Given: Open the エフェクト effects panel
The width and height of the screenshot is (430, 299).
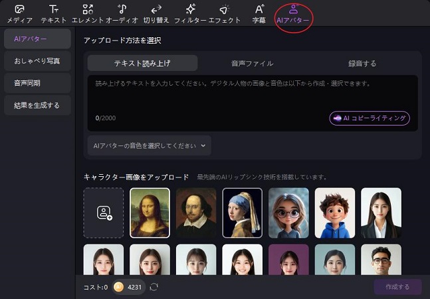Looking at the screenshot, I should click(225, 14).
